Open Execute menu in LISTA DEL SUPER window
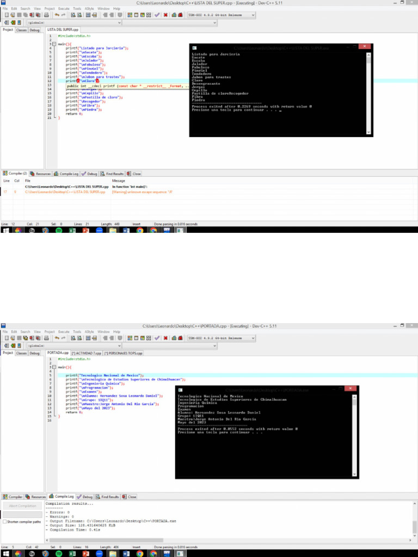The width and height of the screenshot is (418, 557). click(x=64, y=9)
